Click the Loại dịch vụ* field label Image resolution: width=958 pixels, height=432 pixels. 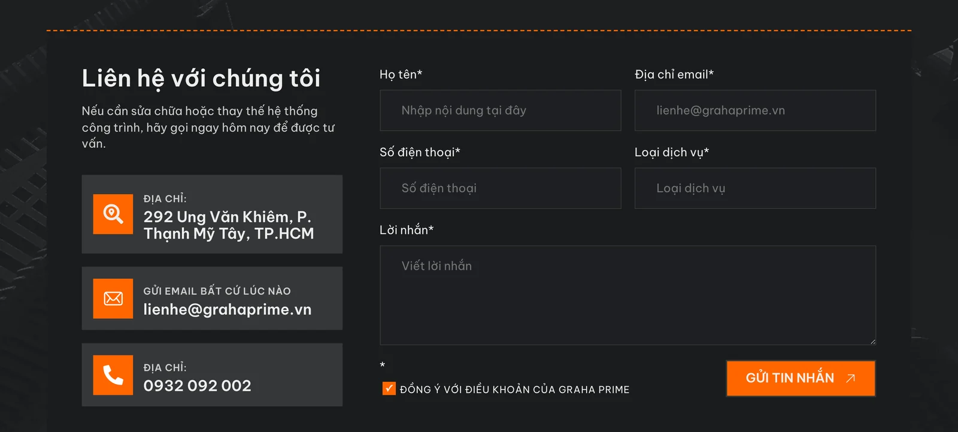pos(672,153)
